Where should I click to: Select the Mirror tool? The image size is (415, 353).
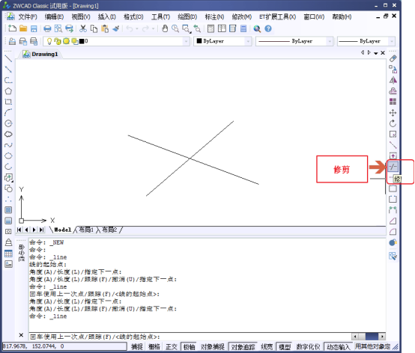click(393, 80)
